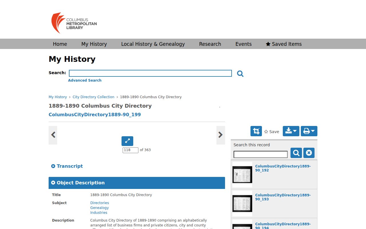Clear the record search with X button
This screenshot has height=229, width=366.
pos(309,153)
